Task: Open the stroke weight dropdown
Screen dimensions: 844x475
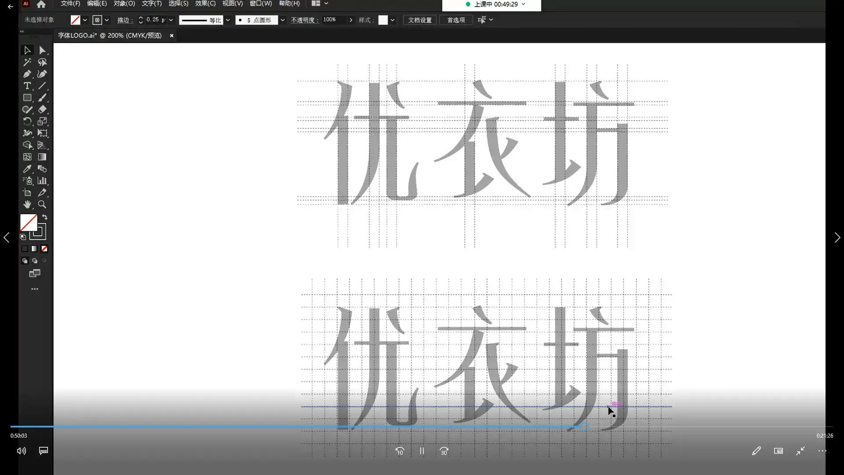Action: (x=171, y=20)
